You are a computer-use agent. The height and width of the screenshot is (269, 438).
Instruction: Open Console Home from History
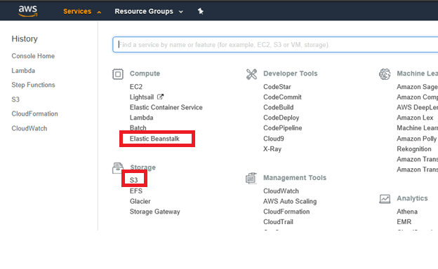33,56
